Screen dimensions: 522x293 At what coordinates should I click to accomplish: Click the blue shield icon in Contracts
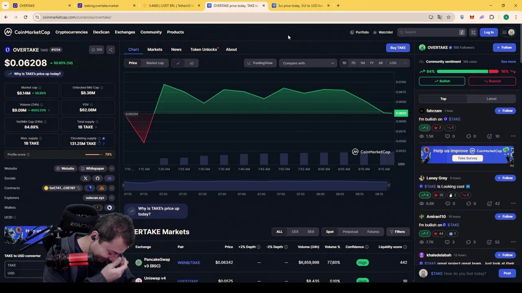[x=90, y=188]
